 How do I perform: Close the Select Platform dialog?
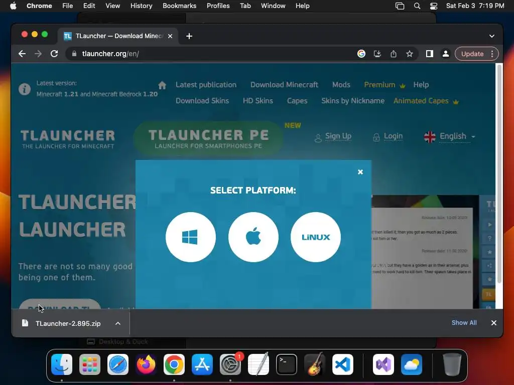360,172
